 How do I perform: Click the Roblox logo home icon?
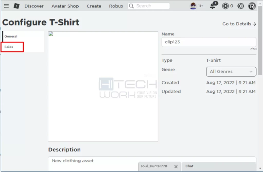(16, 6)
